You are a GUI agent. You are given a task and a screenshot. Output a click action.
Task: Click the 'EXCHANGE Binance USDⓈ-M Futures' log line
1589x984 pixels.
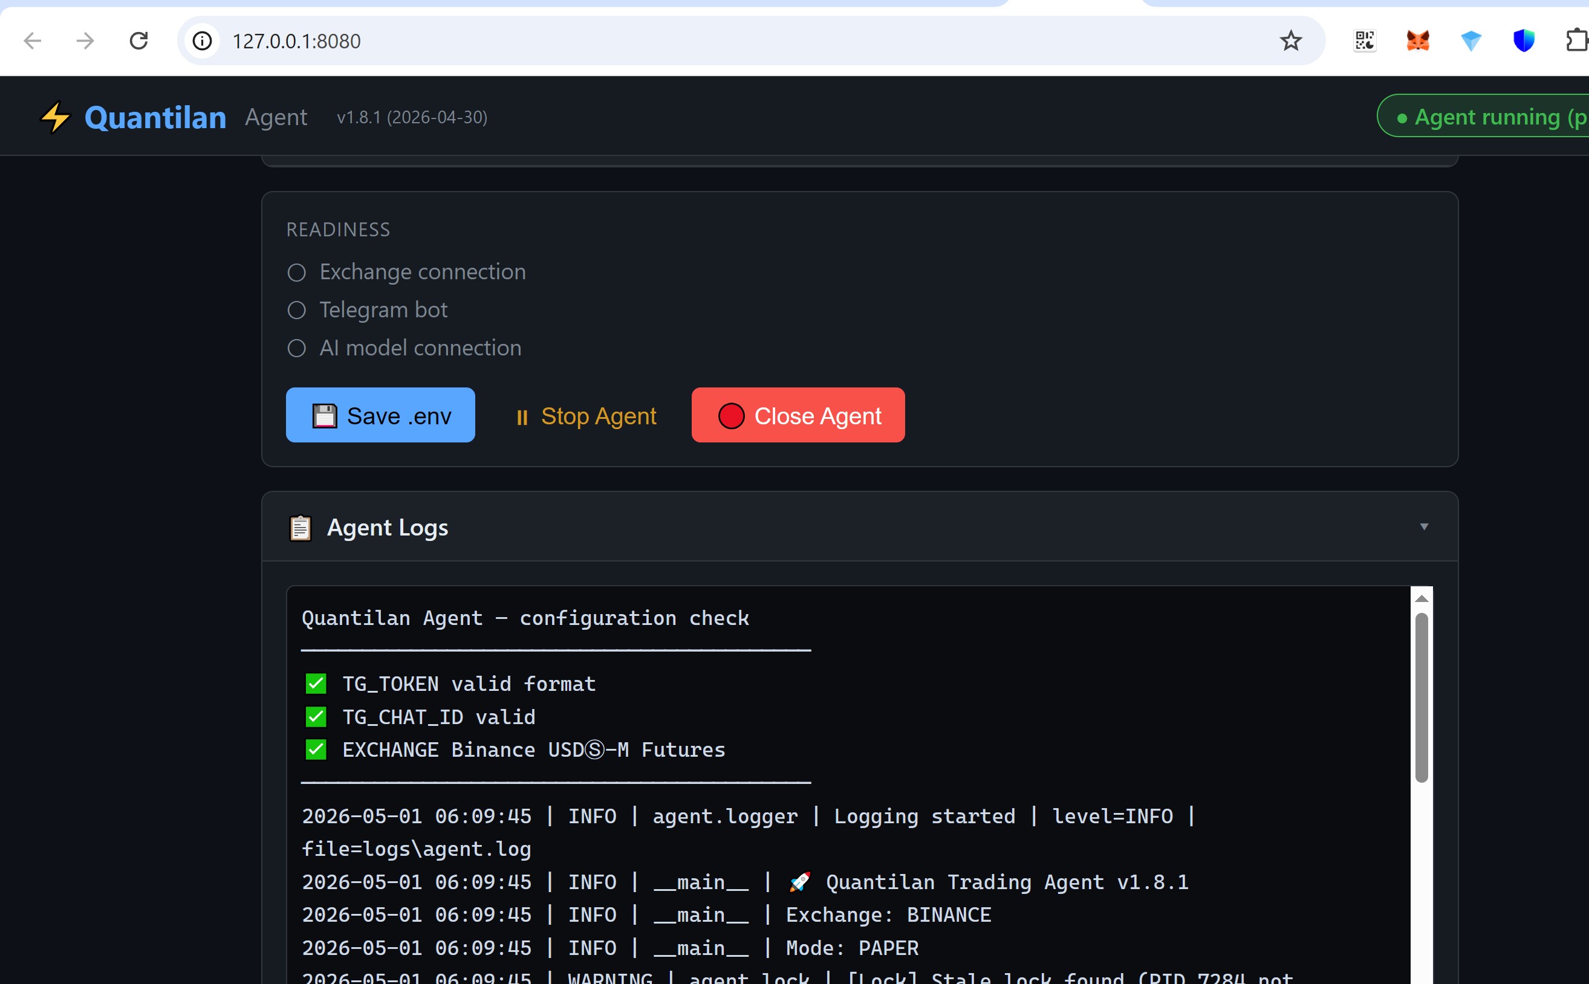coord(534,749)
